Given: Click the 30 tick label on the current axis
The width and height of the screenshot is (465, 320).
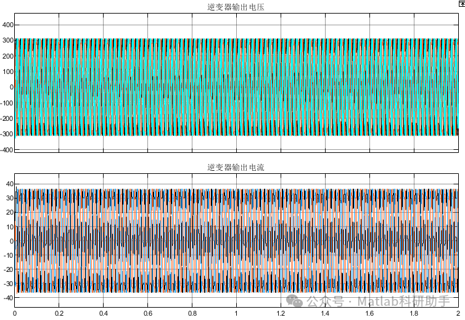Looking at the screenshot, I should pos(10,198).
